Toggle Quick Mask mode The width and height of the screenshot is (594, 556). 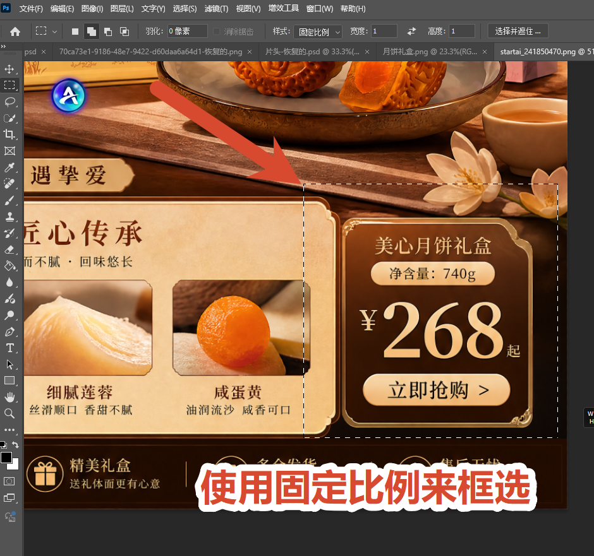point(9,481)
